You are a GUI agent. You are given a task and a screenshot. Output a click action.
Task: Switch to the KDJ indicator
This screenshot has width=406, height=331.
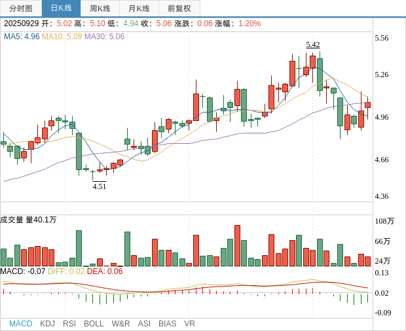(47, 324)
